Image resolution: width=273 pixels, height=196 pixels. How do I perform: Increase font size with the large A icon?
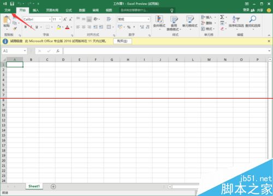coord(65,19)
